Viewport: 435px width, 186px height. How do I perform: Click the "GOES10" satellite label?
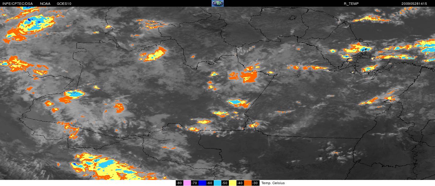coord(64,4)
